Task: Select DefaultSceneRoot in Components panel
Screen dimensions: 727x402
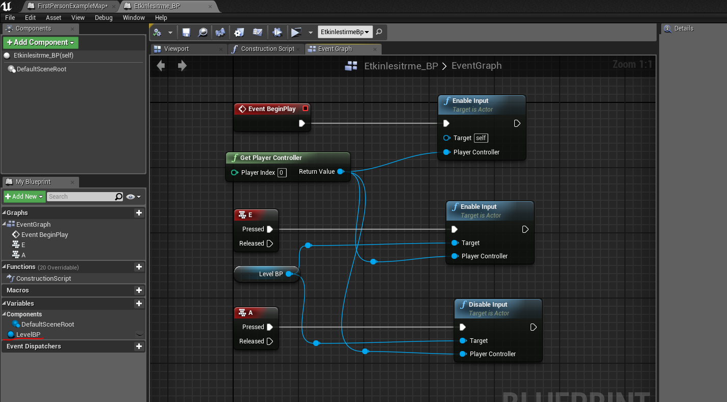Action: [x=41, y=69]
